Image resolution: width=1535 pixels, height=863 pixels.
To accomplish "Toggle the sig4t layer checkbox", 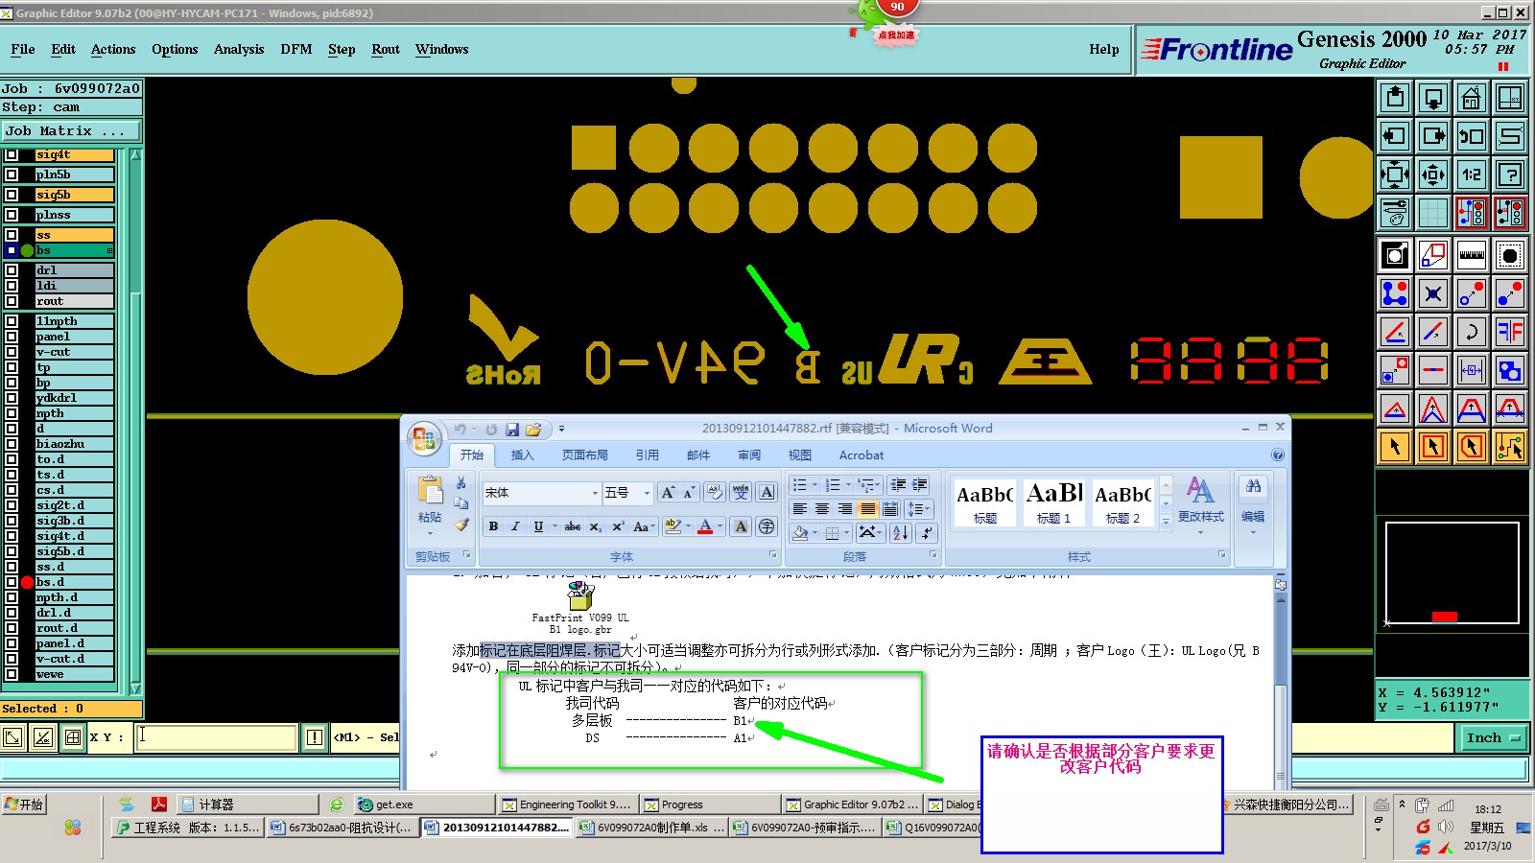I will [12, 154].
